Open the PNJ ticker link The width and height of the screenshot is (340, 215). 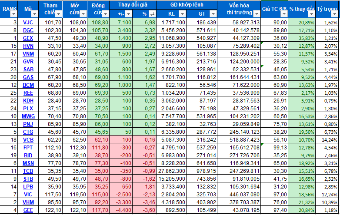(28, 124)
